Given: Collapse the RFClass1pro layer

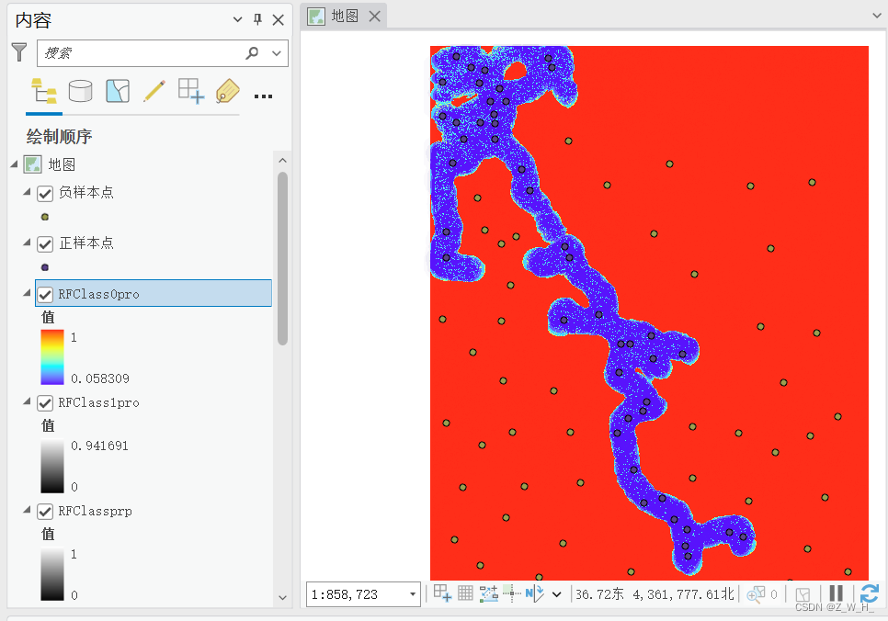Looking at the screenshot, I should [x=27, y=401].
